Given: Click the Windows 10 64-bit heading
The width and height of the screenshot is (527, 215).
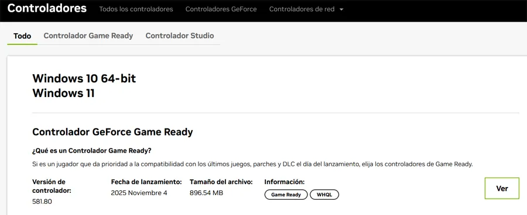Looking at the screenshot, I should pyautogui.click(x=84, y=78).
